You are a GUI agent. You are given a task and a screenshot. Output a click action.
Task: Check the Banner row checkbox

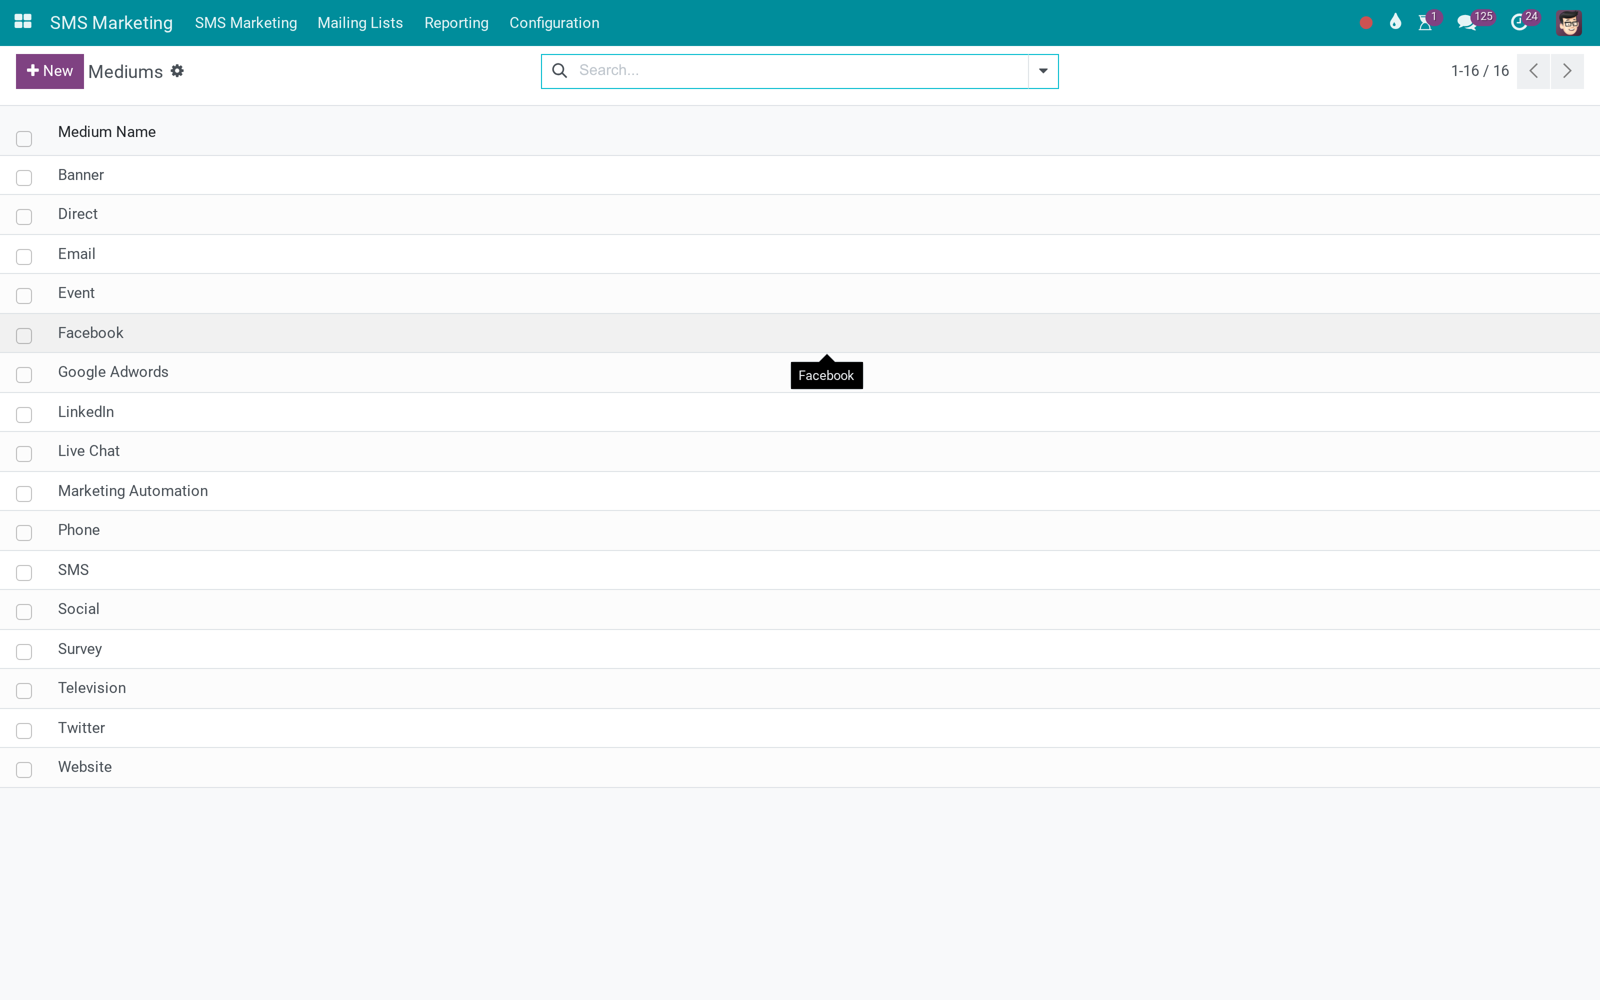coord(24,178)
